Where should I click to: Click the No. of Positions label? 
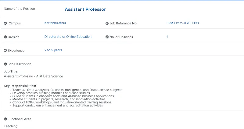click(x=121, y=37)
